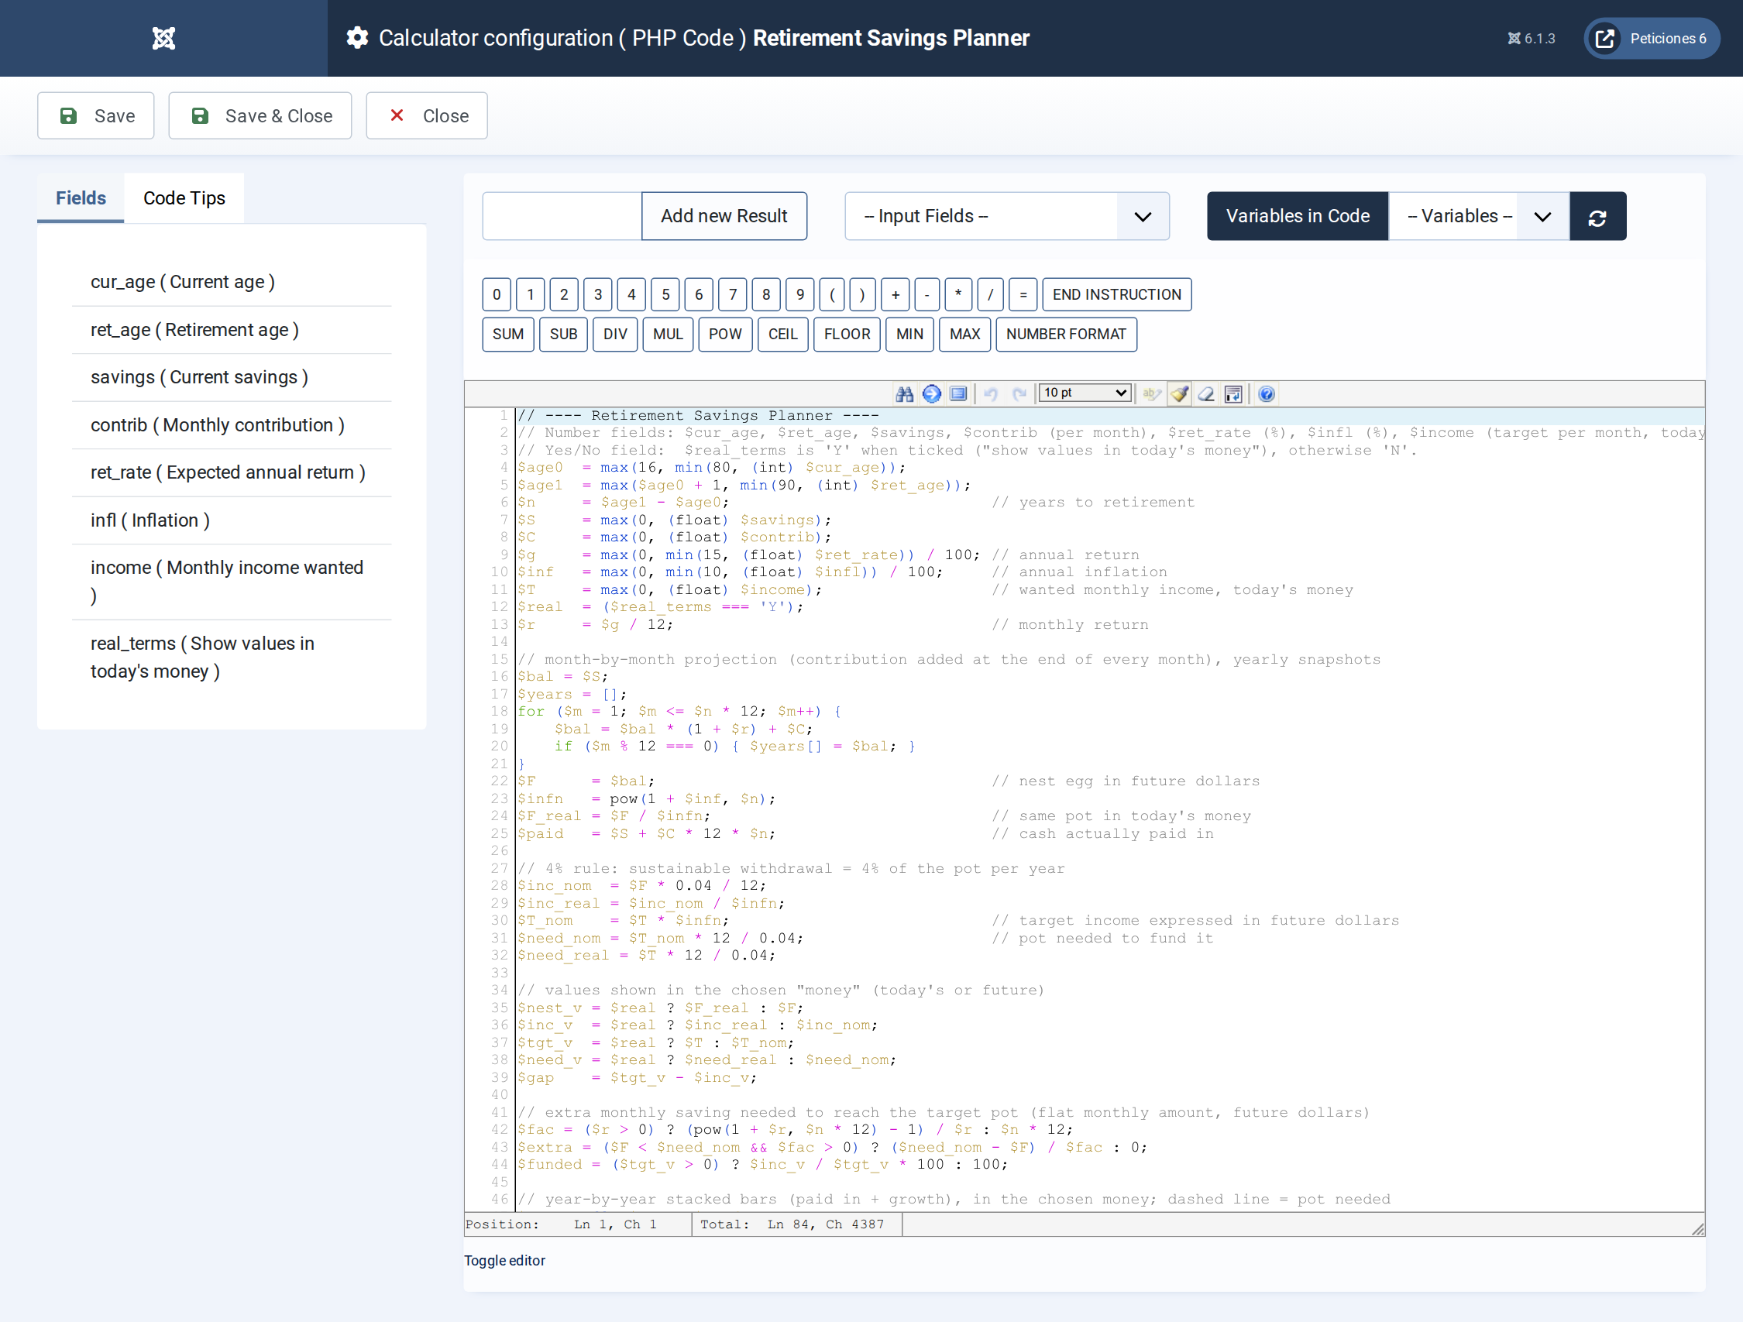Click the editor resize grip corner
The width and height of the screenshot is (1743, 1322).
click(1697, 1229)
